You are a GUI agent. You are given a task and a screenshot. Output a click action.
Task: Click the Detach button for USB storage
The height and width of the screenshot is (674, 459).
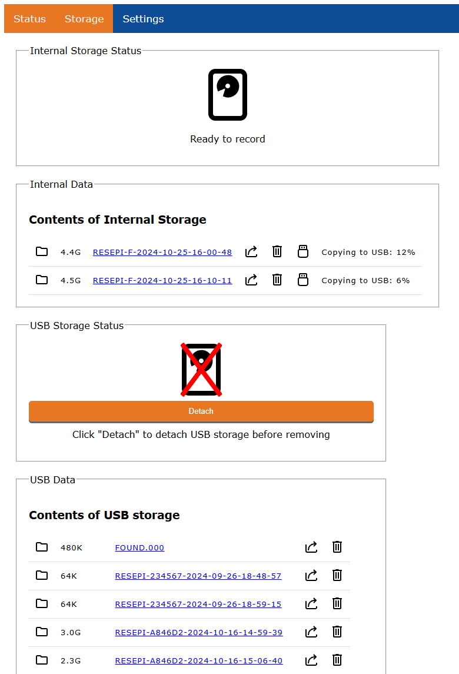tap(201, 411)
